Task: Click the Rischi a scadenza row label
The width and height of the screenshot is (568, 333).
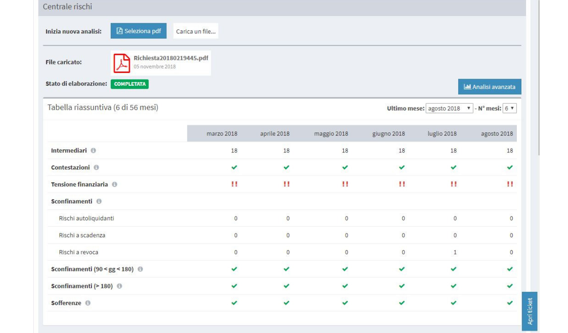Action: pos(82,235)
